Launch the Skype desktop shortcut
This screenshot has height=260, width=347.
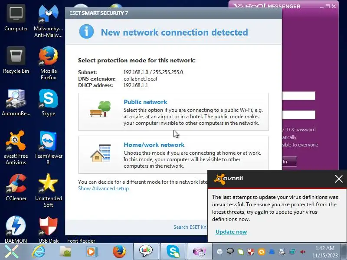[48, 103]
